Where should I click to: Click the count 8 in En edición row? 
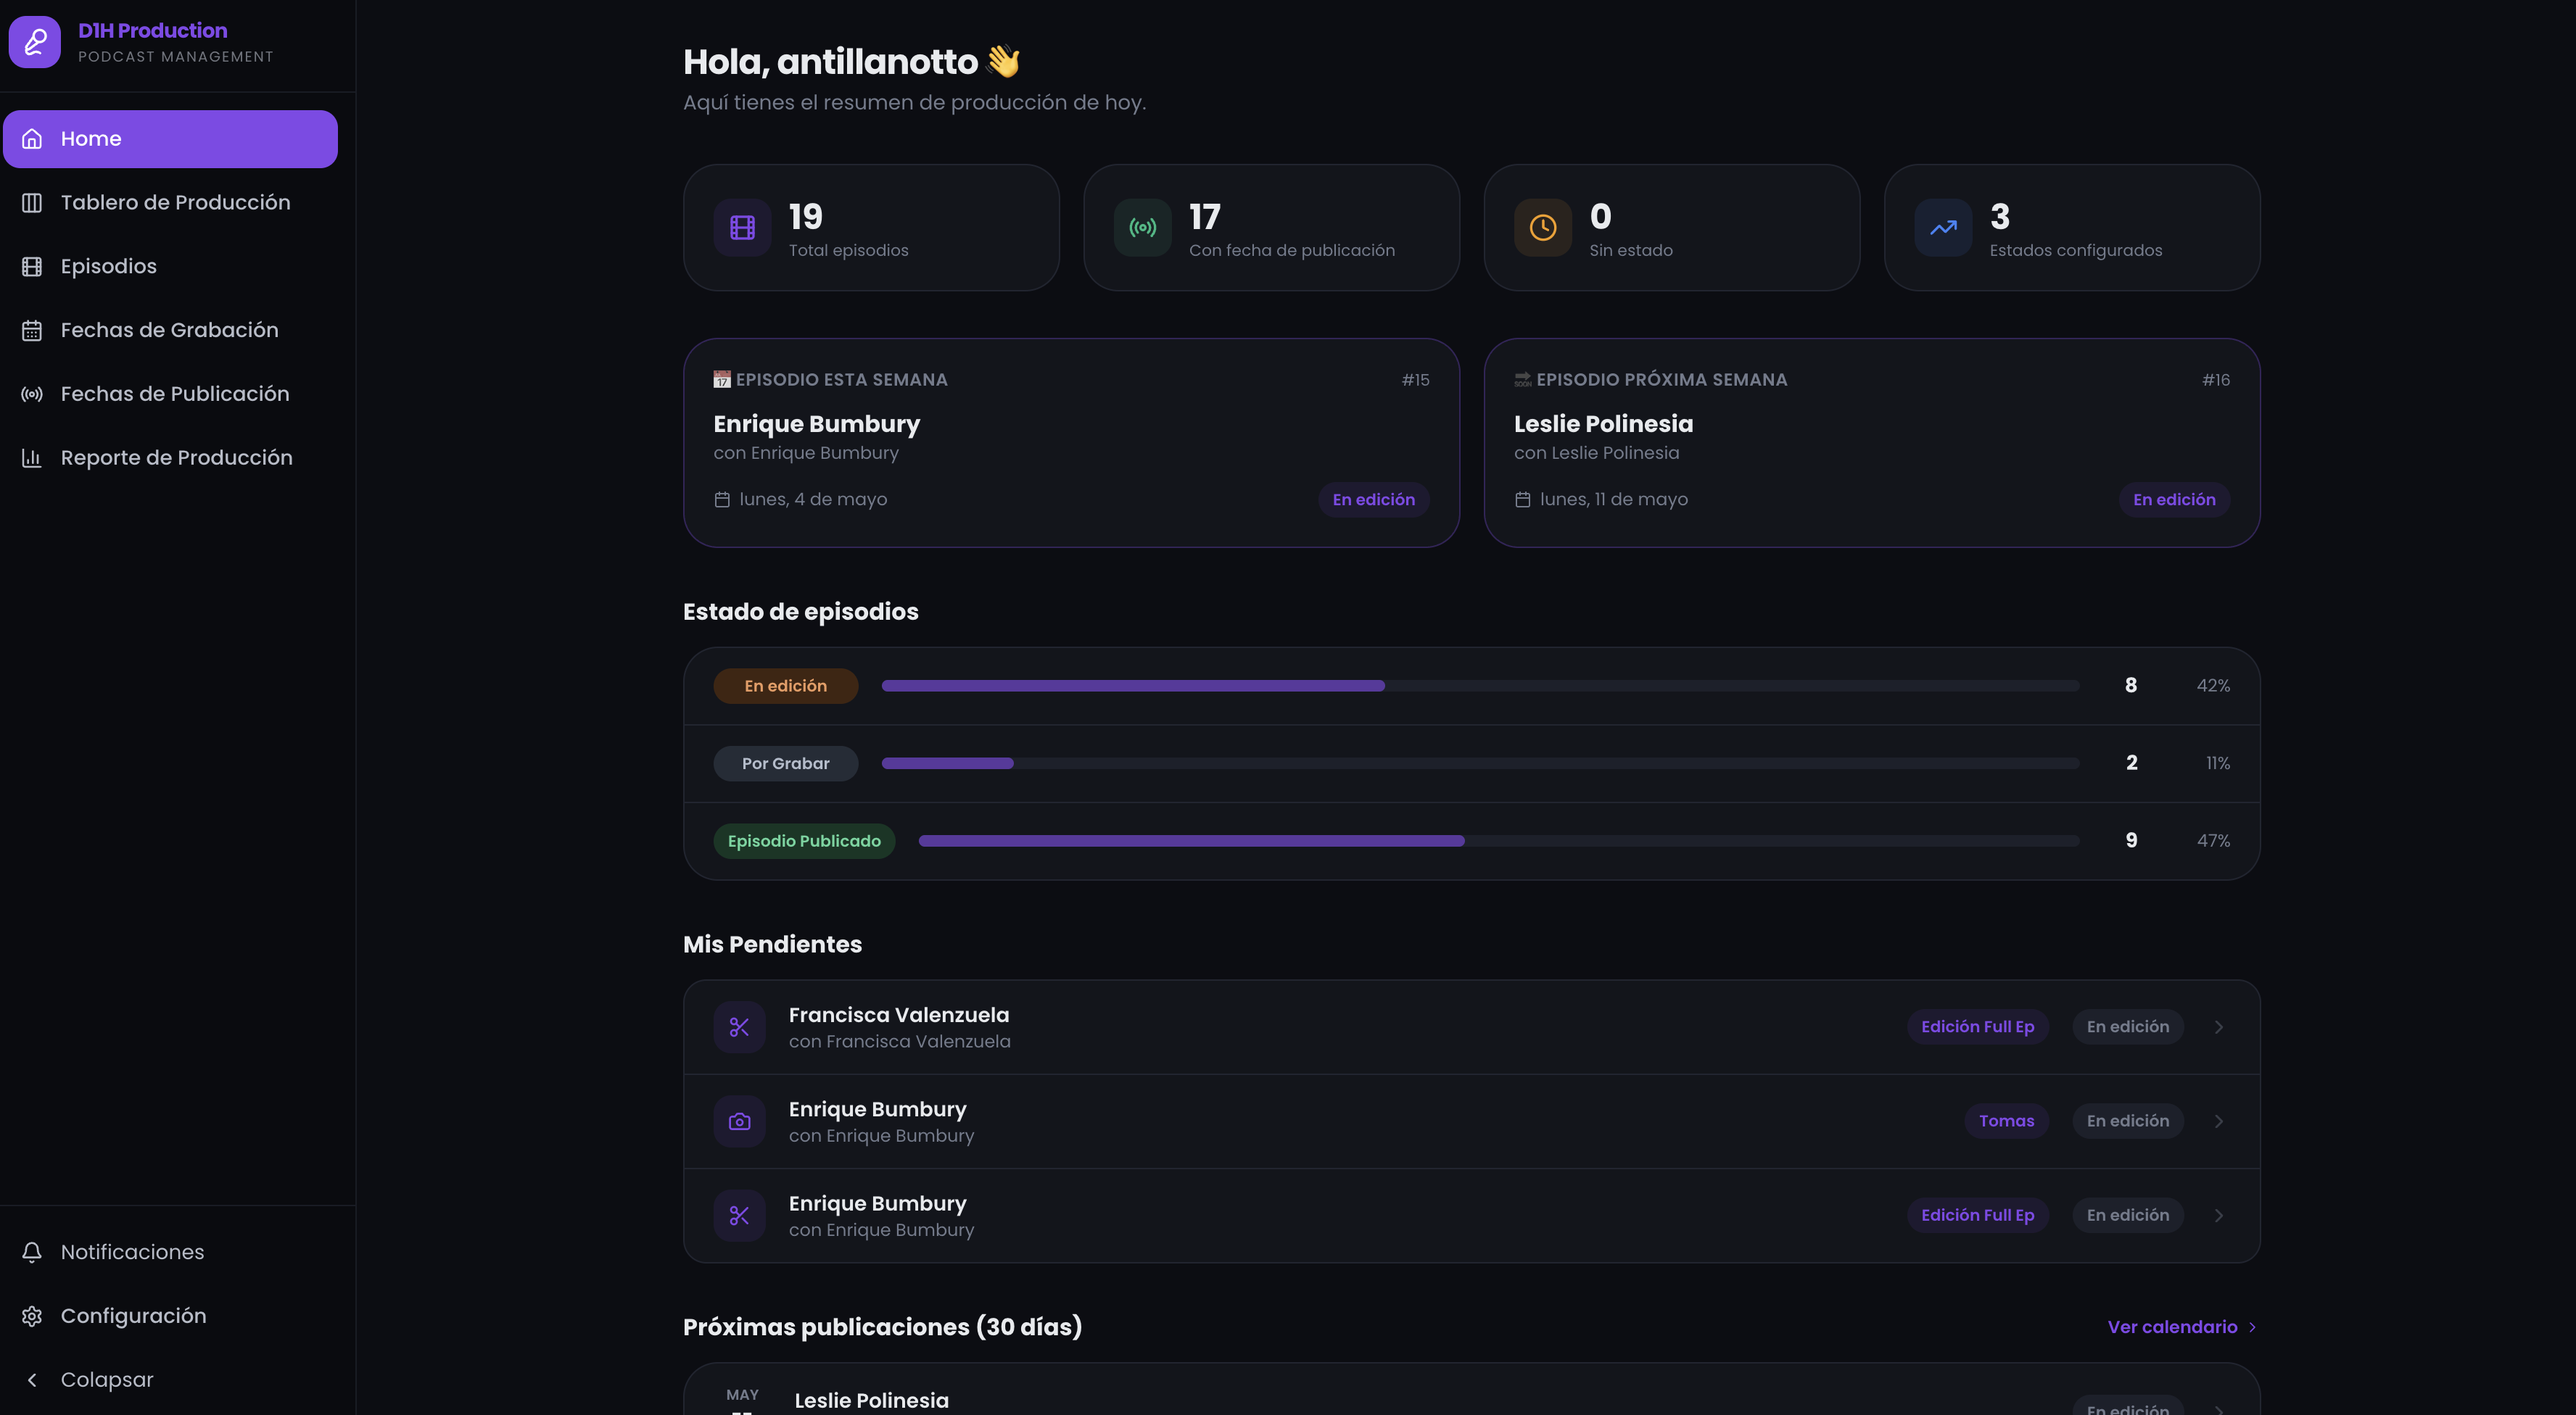pyautogui.click(x=2131, y=686)
